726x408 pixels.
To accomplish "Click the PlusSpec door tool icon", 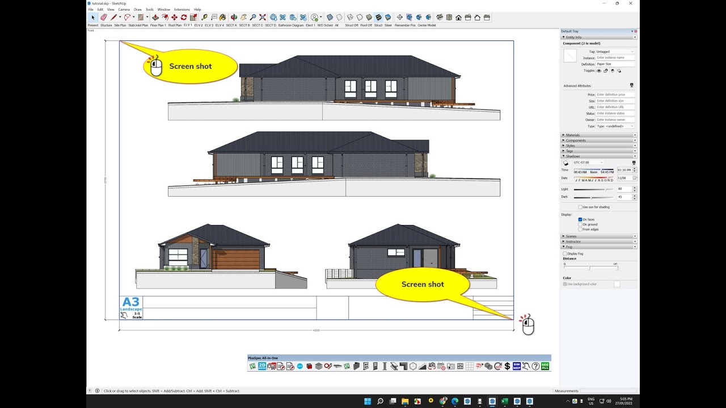I will 375,366.
